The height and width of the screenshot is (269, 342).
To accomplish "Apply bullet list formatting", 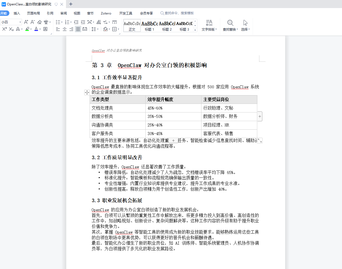I will pyautogui.click(x=58, y=22).
